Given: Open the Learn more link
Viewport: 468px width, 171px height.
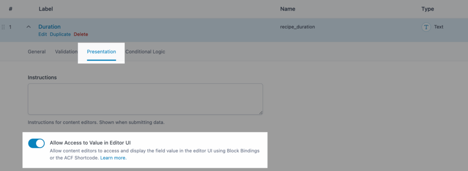Looking at the screenshot, I should pos(113,158).
